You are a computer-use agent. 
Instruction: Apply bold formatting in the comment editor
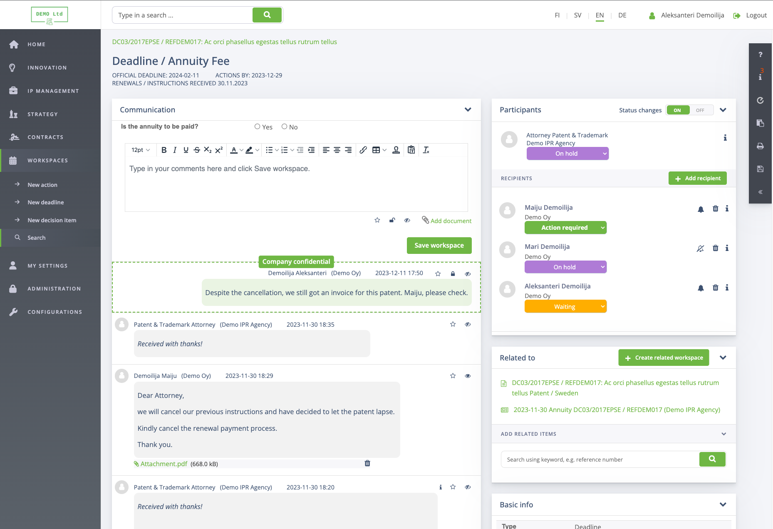pyautogui.click(x=164, y=150)
